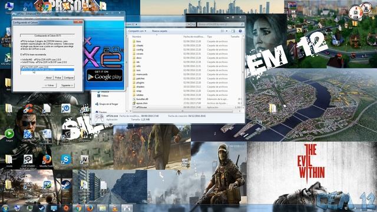
Task: Select the bios folder
Action: (x=138, y=41)
